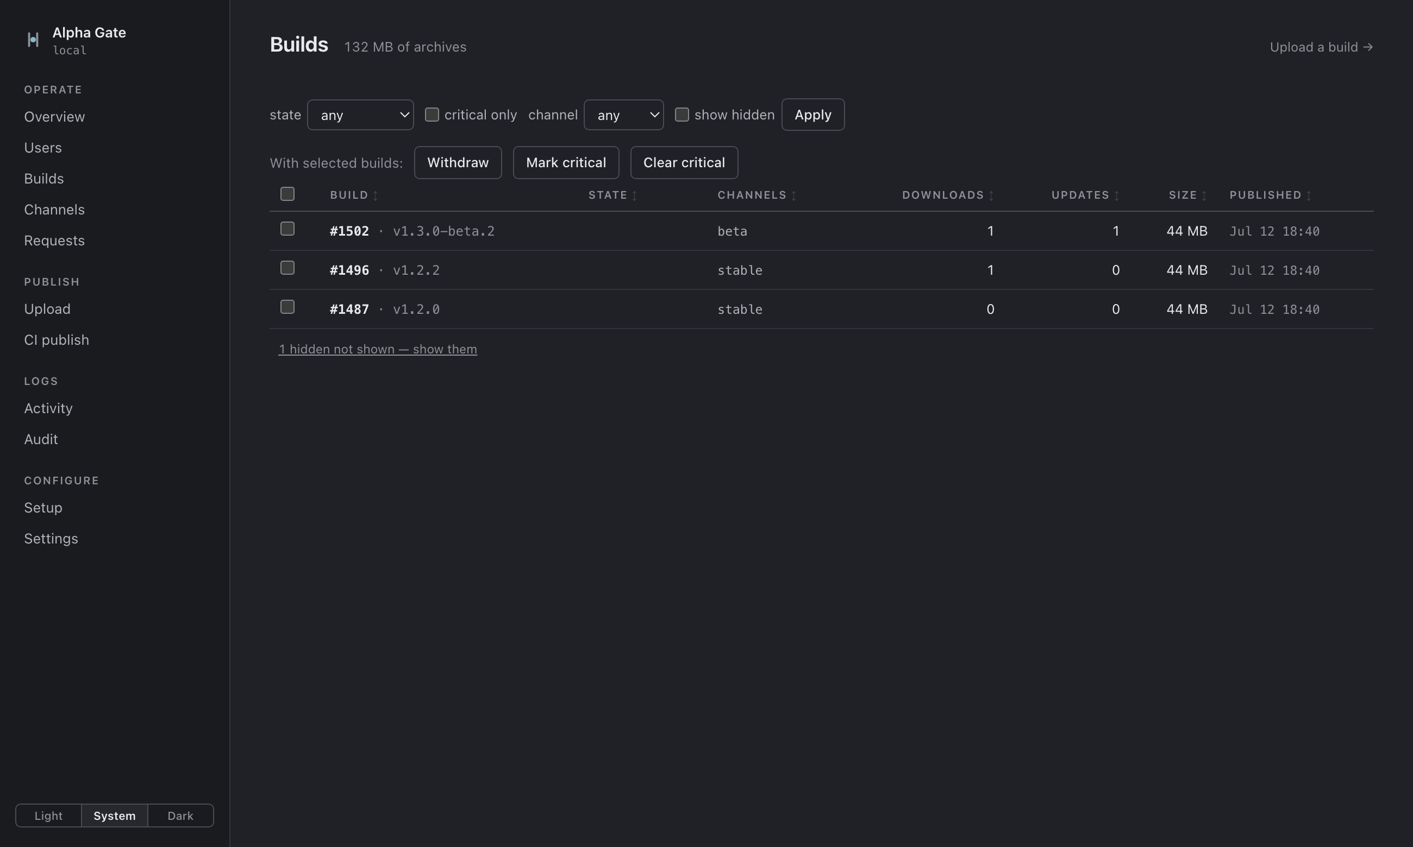Screen dimensions: 1413x847
Task: View the Activity log
Action: click(x=48, y=408)
